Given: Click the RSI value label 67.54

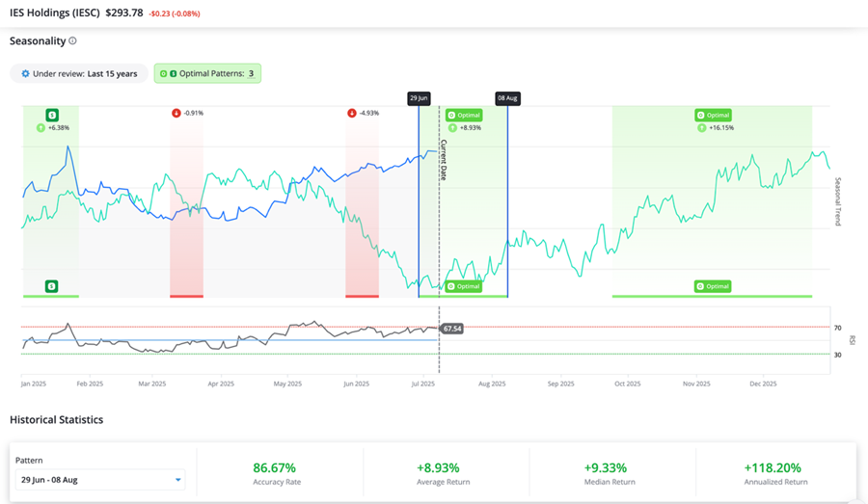Looking at the screenshot, I should [451, 329].
